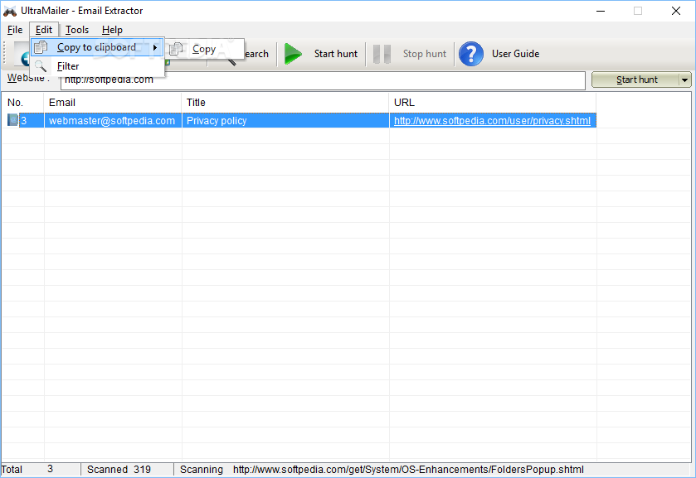Click the row icon next to number 3
Viewport: 696px width, 478px height.
coord(13,120)
